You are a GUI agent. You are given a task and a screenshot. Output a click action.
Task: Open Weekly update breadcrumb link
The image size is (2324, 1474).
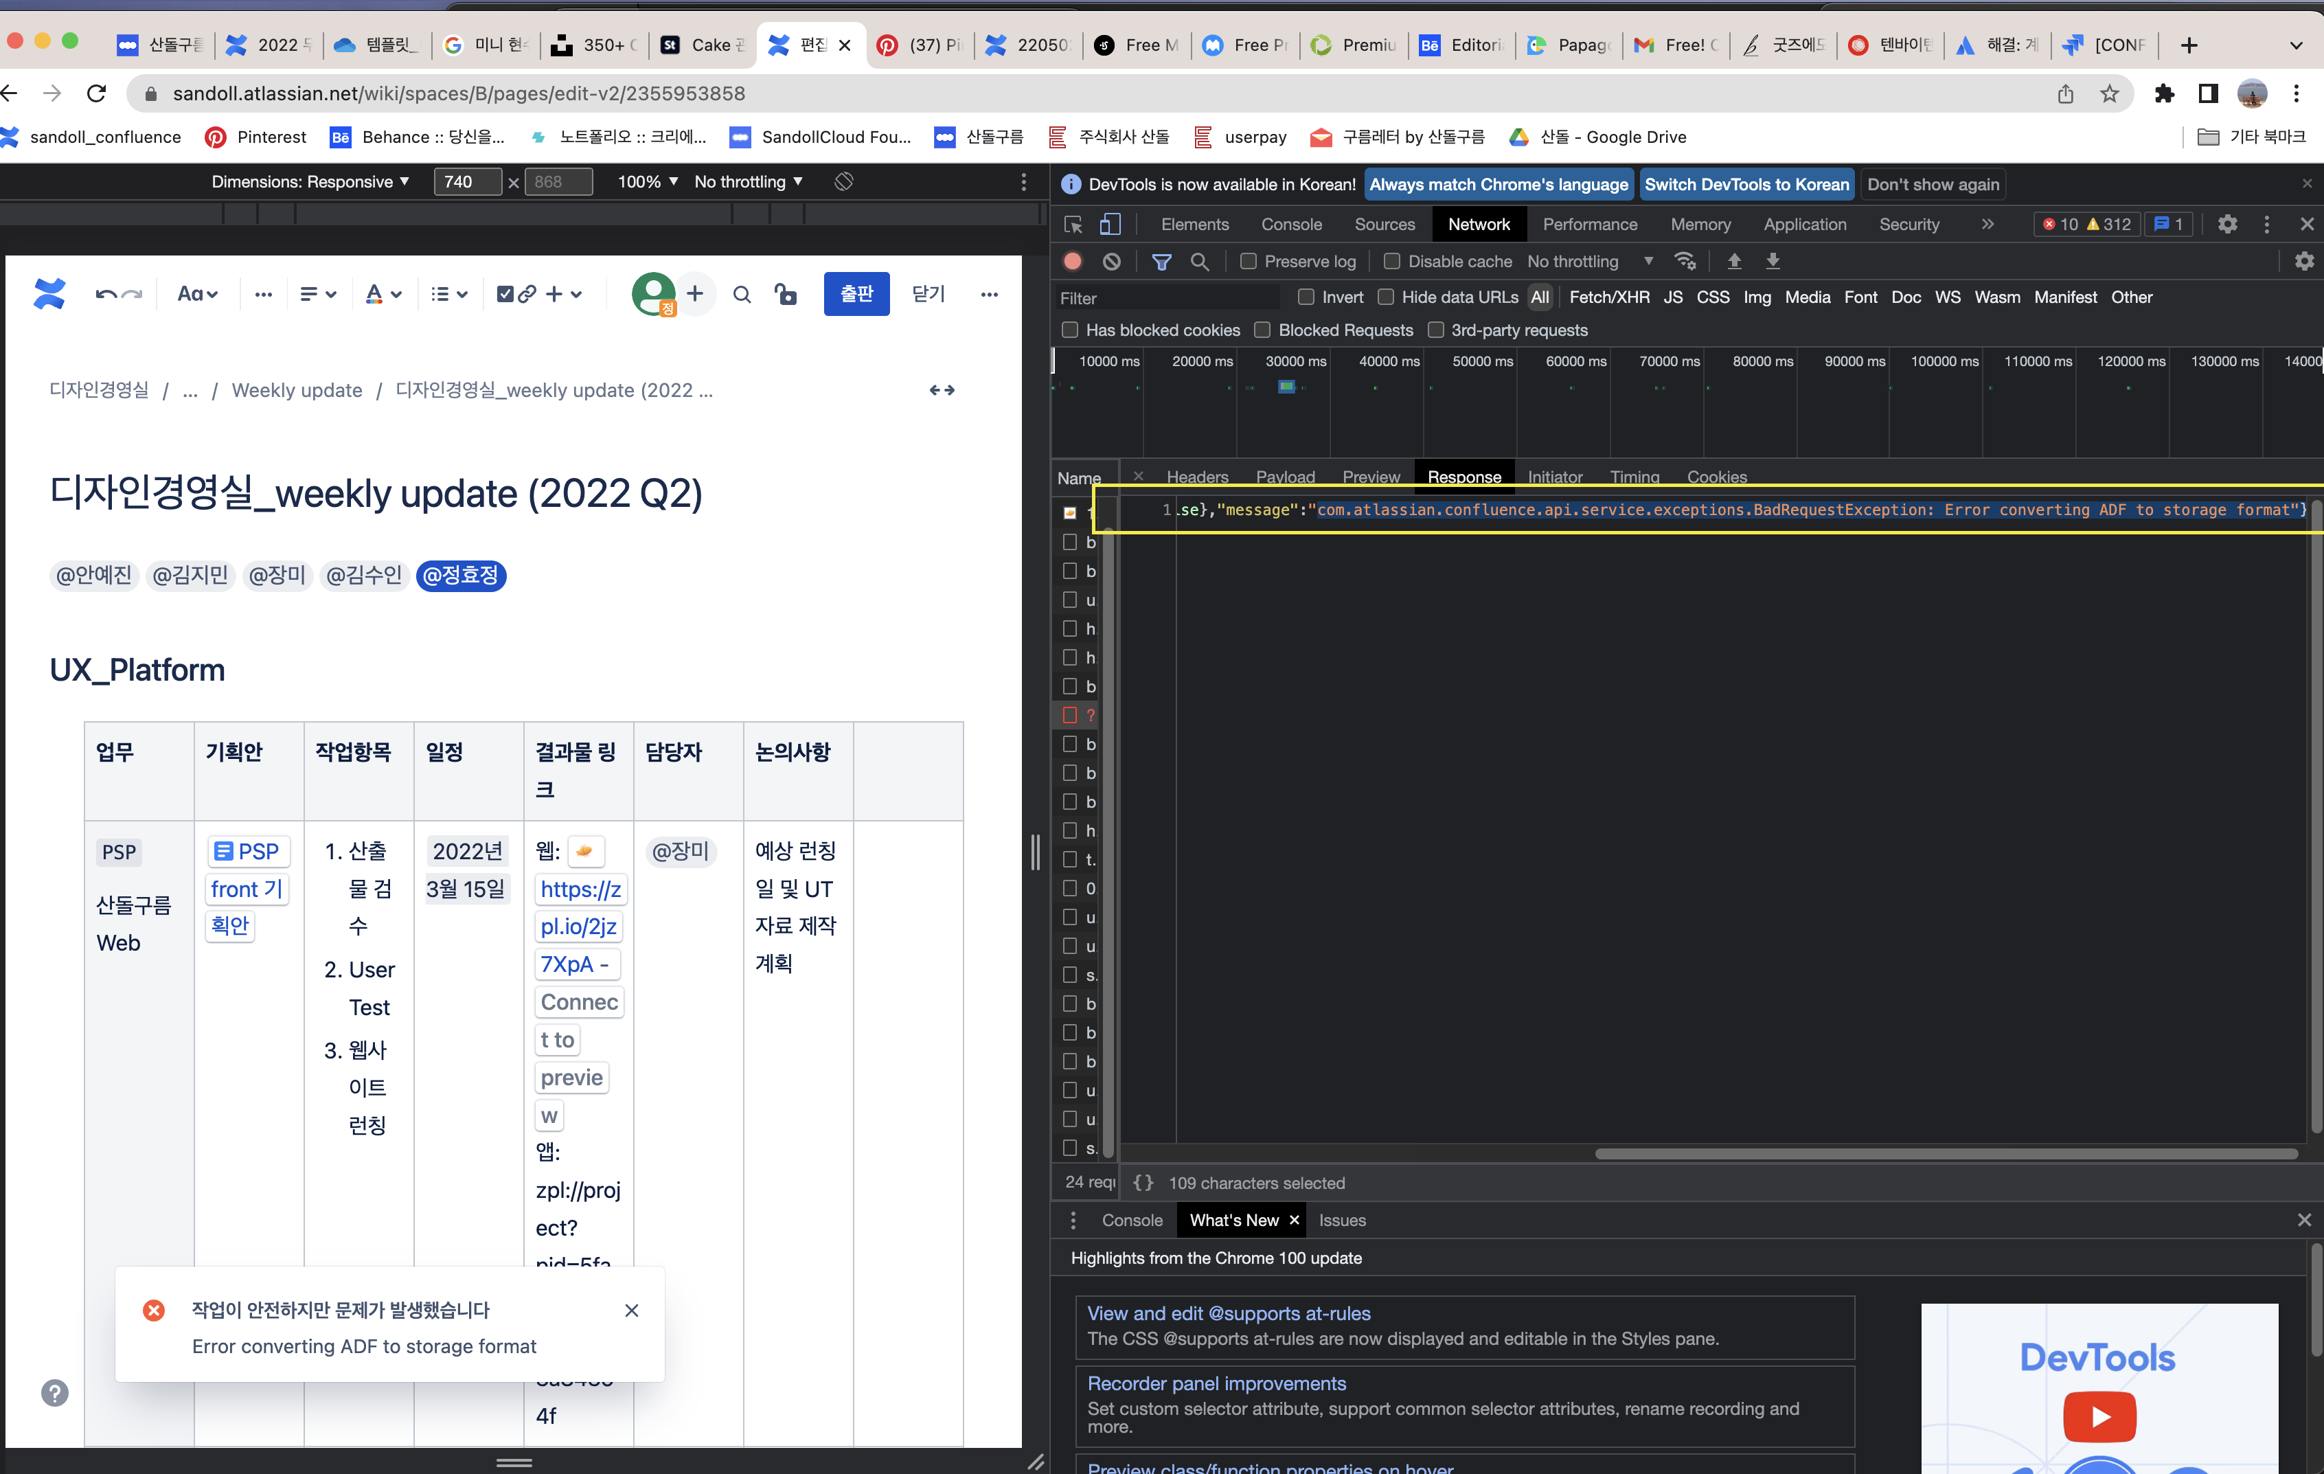point(297,390)
